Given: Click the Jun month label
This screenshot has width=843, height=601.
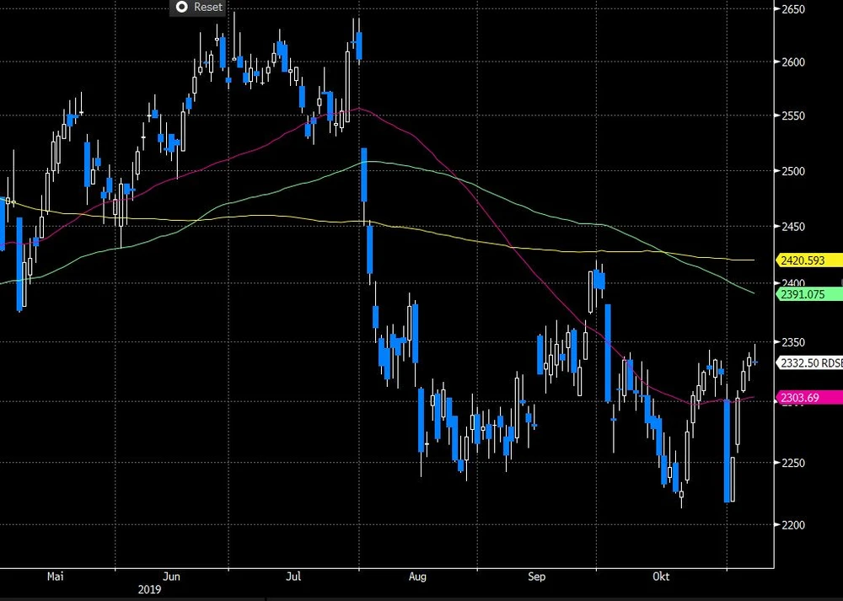Looking at the screenshot, I should pos(172,577).
